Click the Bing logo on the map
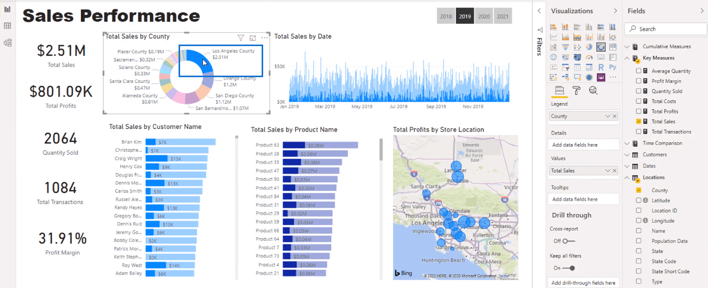 (403, 273)
